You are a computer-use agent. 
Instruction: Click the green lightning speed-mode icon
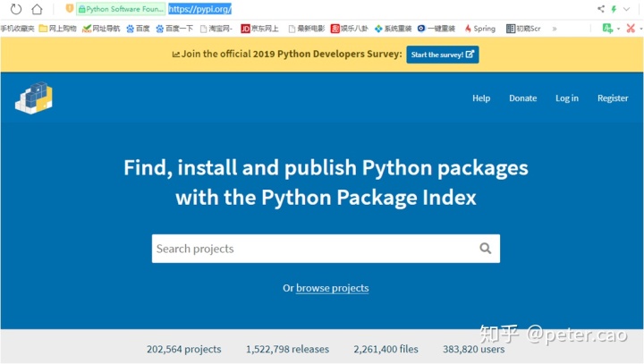point(614,9)
